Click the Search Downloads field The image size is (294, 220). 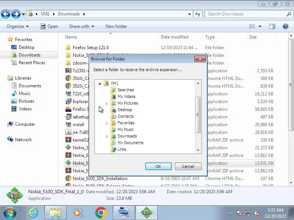[245, 14]
